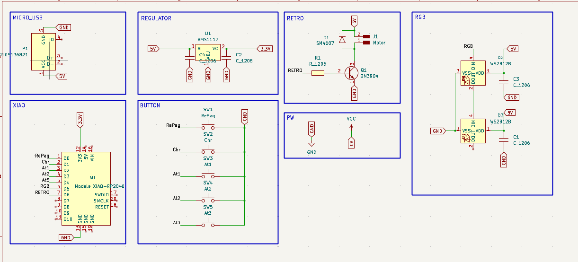Image resolution: width=578 pixels, height=262 pixels.
Task: Click the At3 net label in BUTTON block
Action: 177,222
